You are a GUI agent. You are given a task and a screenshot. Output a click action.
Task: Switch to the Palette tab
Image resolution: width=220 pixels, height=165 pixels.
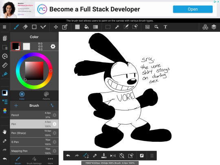coord(46,96)
